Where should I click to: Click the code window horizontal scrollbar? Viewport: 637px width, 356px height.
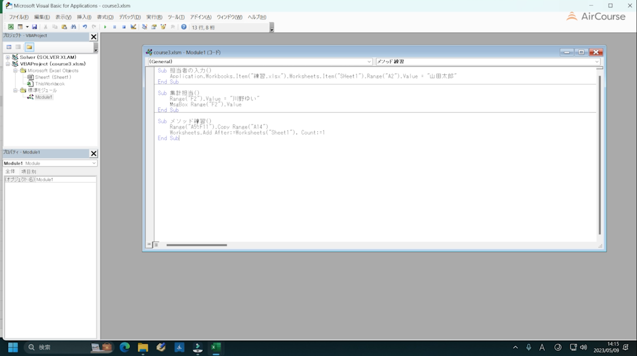click(197, 245)
